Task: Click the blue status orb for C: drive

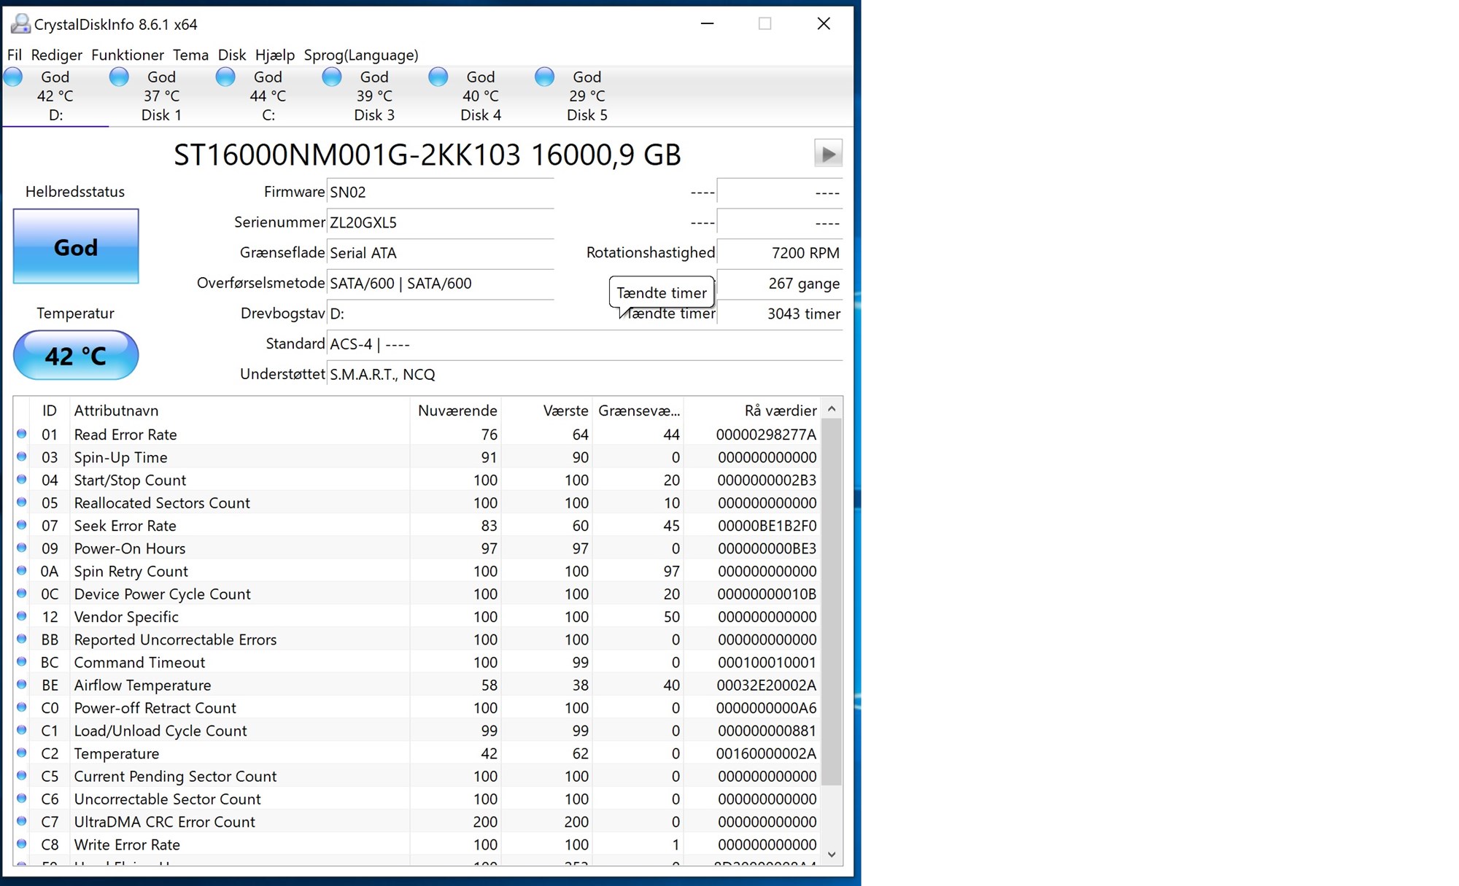Action: point(225,77)
